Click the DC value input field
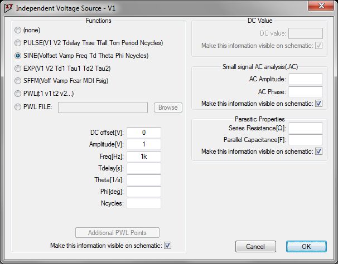This screenshot has height=264, width=338. [x=306, y=33]
